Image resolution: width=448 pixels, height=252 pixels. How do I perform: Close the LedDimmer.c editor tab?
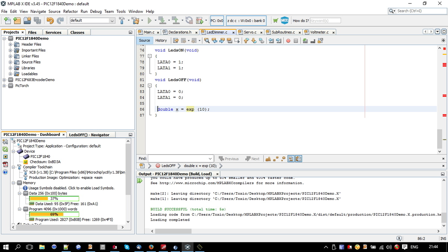[x=234, y=32]
